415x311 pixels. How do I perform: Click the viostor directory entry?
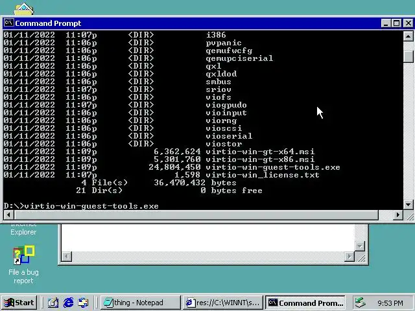[x=224, y=144]
